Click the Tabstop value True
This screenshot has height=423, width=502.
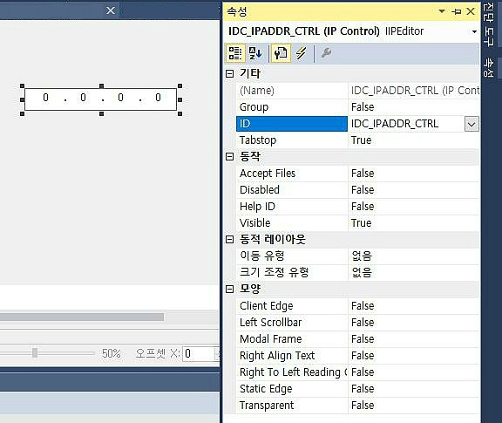(414, 140)
